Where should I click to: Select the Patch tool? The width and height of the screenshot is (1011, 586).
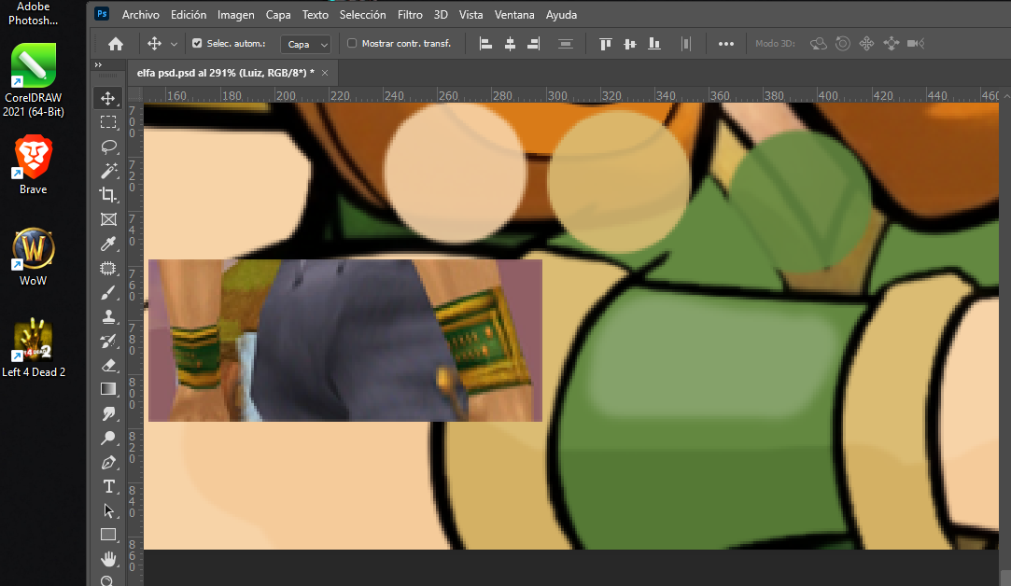(x=108, y=268)
